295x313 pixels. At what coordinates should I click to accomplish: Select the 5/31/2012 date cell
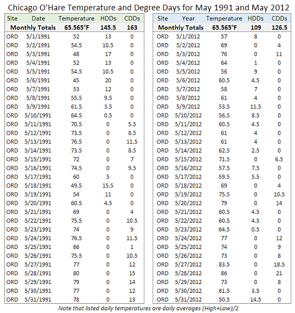188,300
